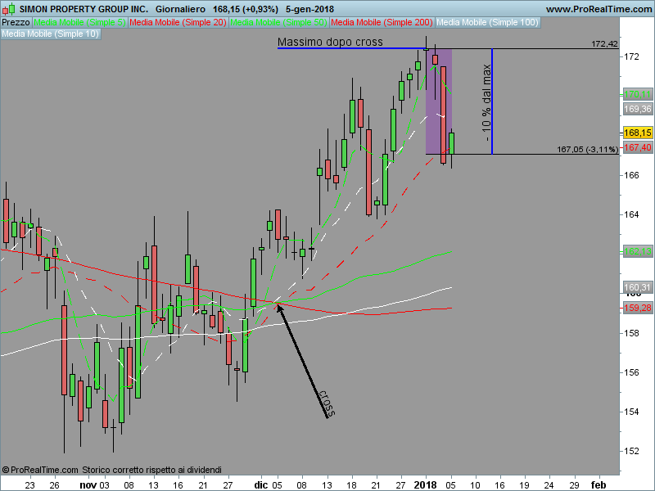This screenshot has height=491, width=655.
Task: Click the - 10 % dal max label
Action: click(x=486, y=103)
